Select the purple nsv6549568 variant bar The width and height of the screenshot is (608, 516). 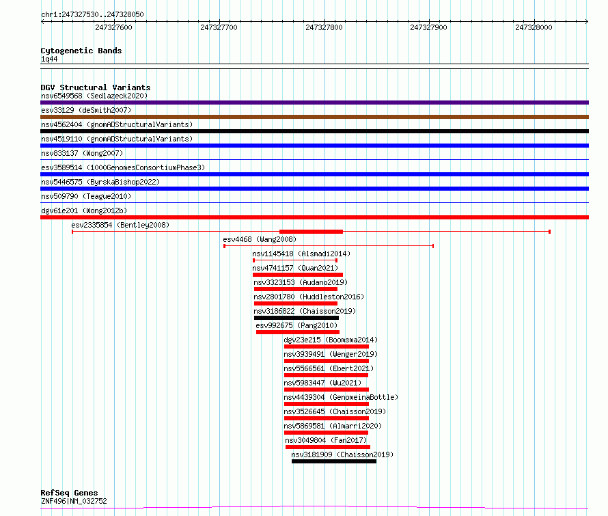coord(314,103)
